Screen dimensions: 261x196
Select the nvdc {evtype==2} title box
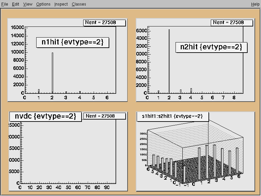[x=45, y=116]
